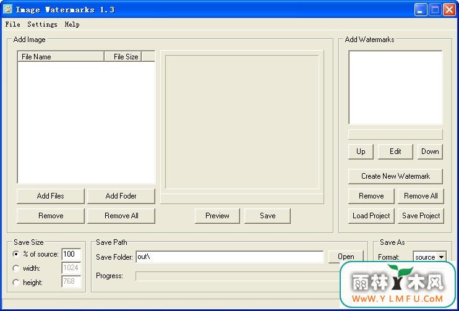Screen dimensions: 459x311
Task: Click the Load Project button
Action: pyautogui.click(x=371, y=216)
